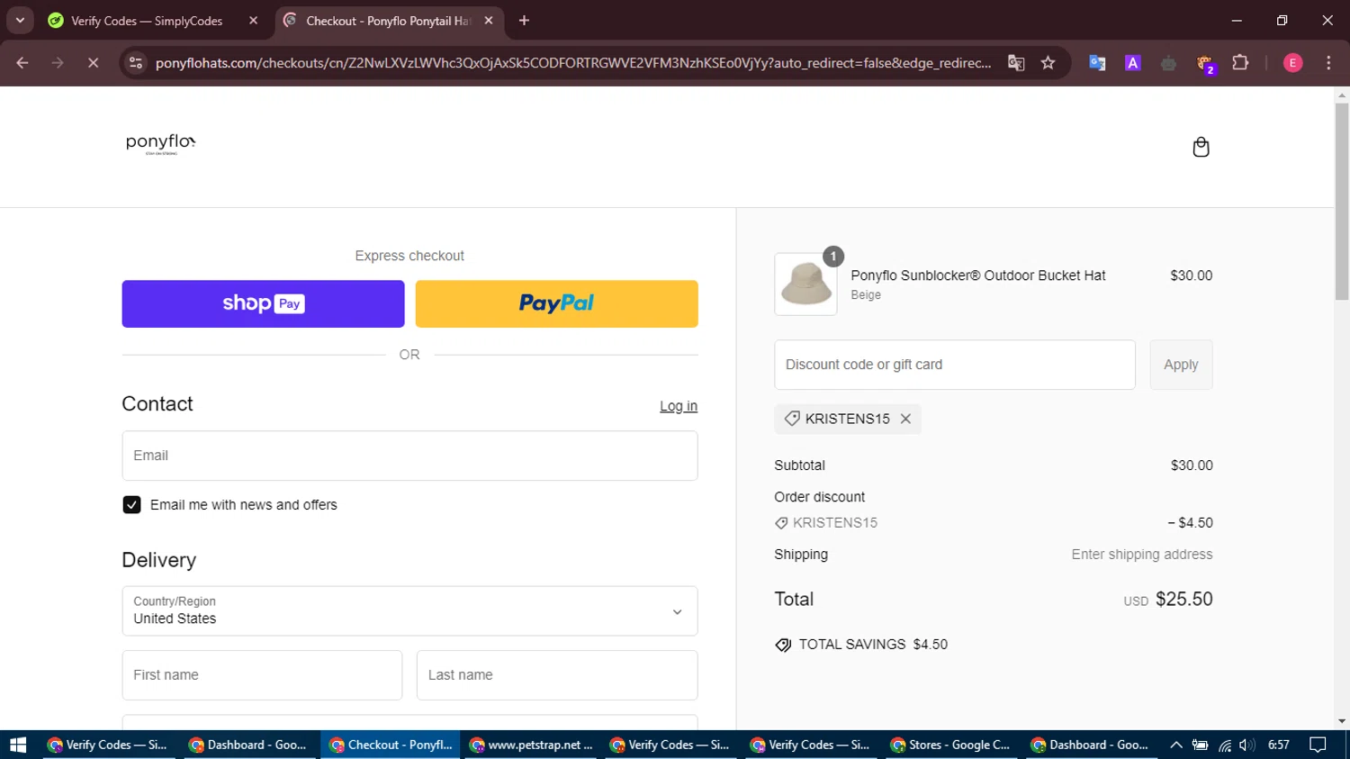Screen dimensions: 1350x759
Task: Click the Log in link
Action: 679,406
